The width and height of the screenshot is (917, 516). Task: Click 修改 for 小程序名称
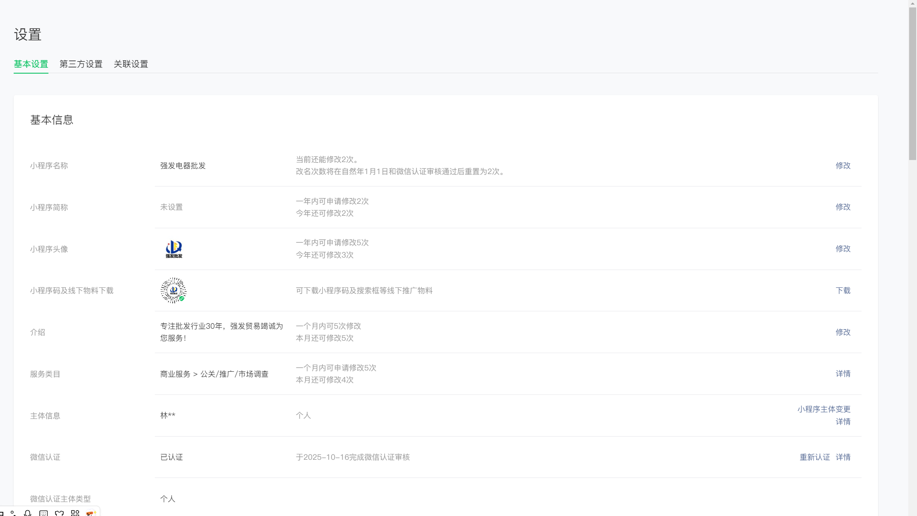tap(842, 165)
